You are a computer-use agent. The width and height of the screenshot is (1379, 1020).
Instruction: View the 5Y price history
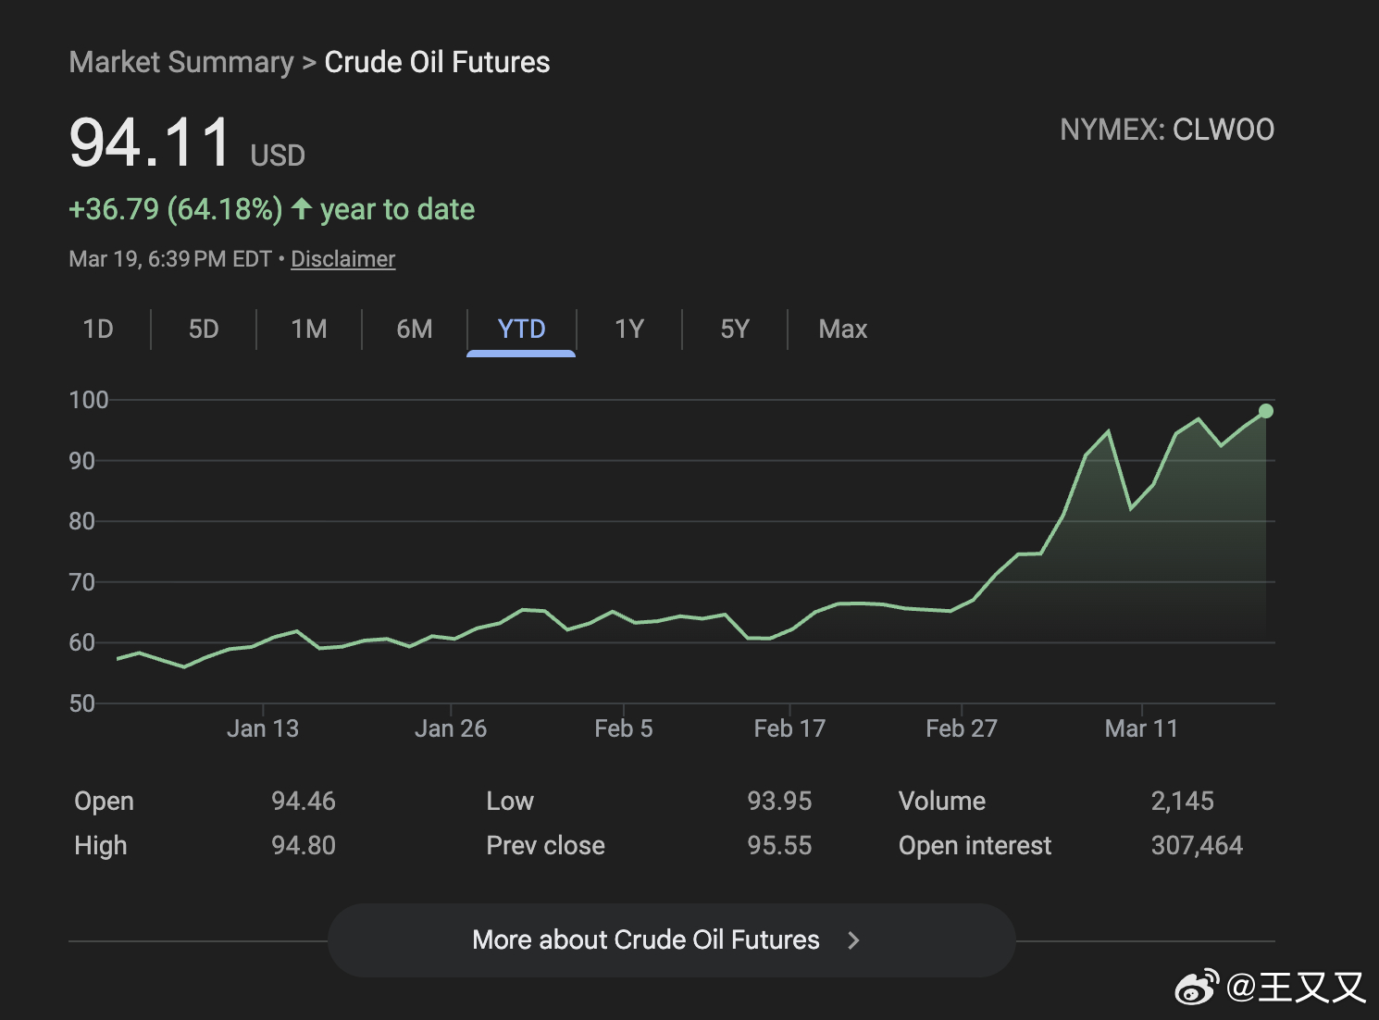[735, 330]
